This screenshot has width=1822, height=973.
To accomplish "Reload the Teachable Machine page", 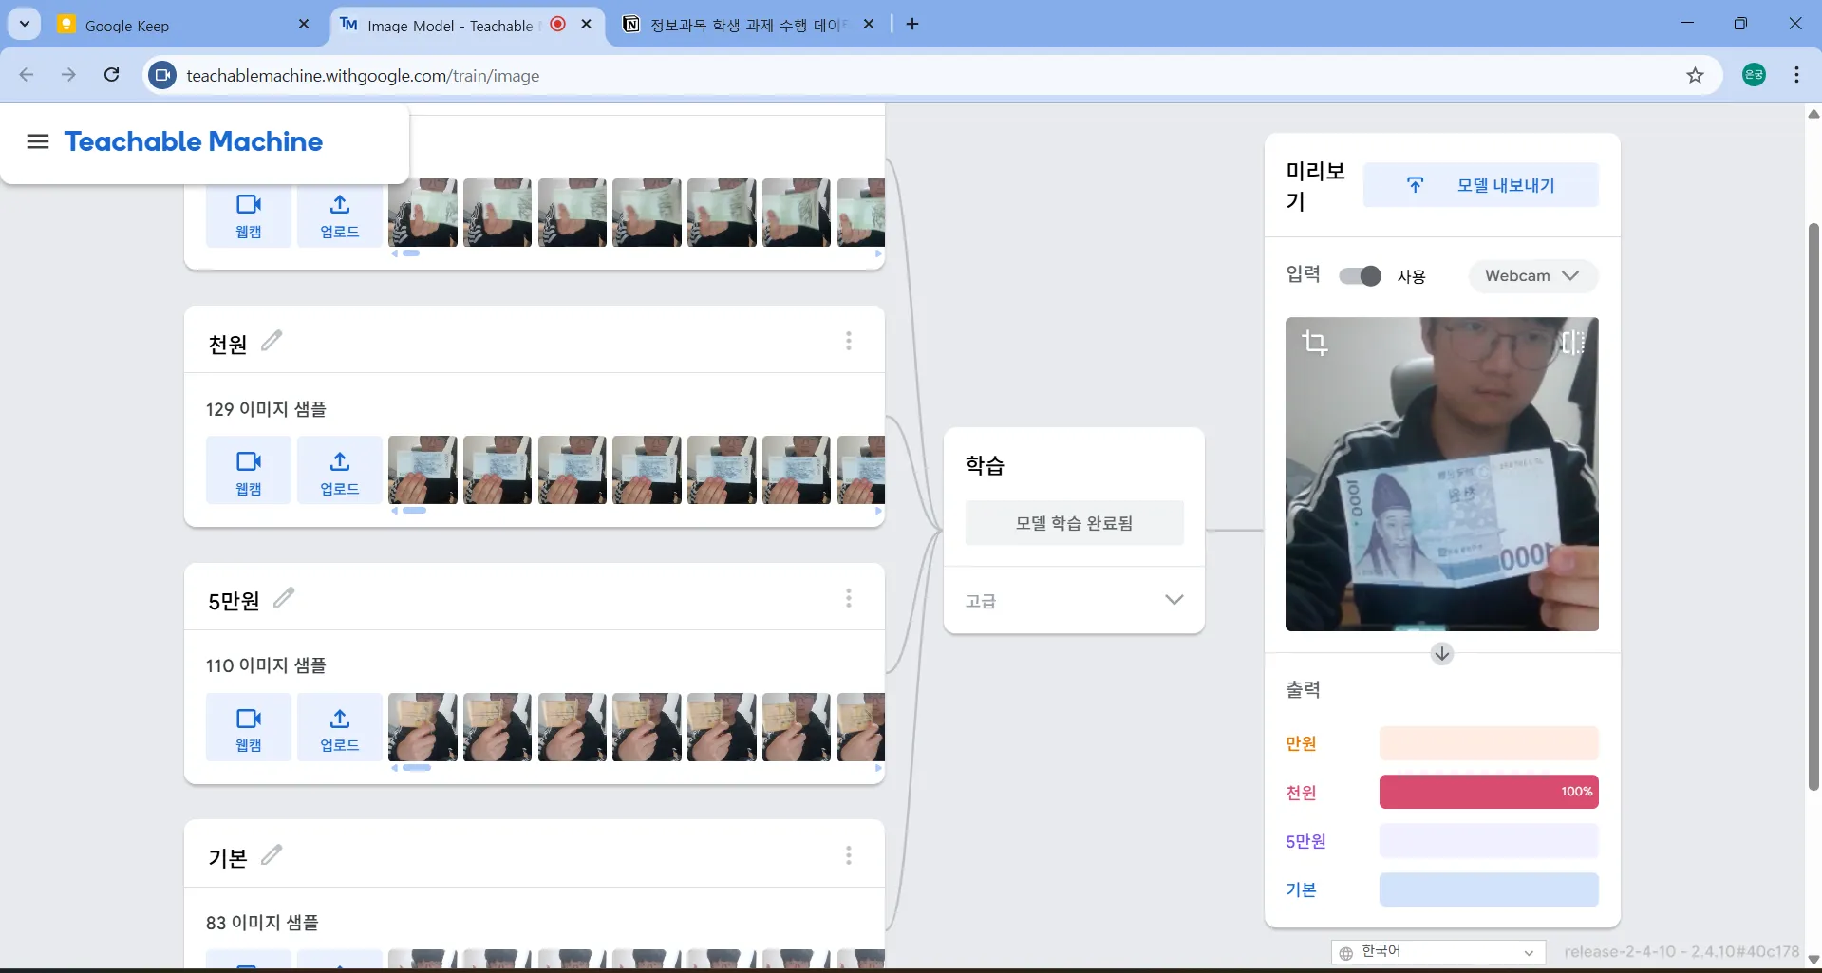I will click(112, 75).
